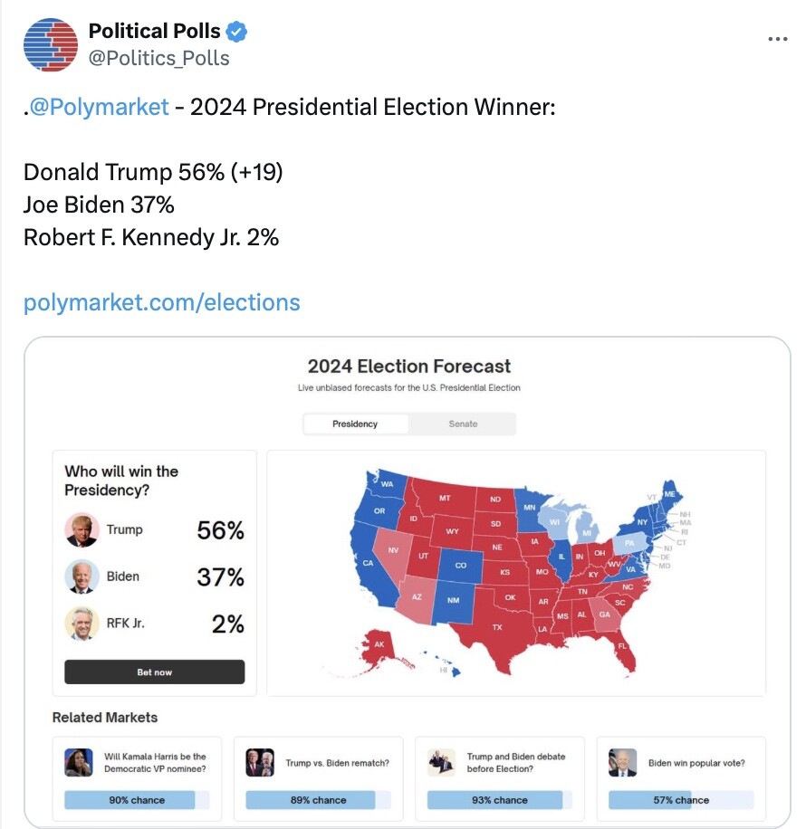Screen dimensions: 806x829
Task: Select Texas on the election map
Action: (x=497, y=629)
